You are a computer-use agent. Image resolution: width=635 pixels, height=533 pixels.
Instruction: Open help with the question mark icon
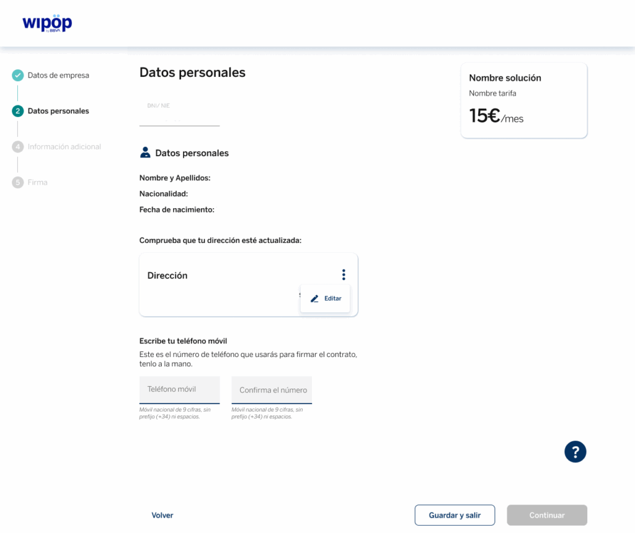pyautogui.click(x=575, y=451)
